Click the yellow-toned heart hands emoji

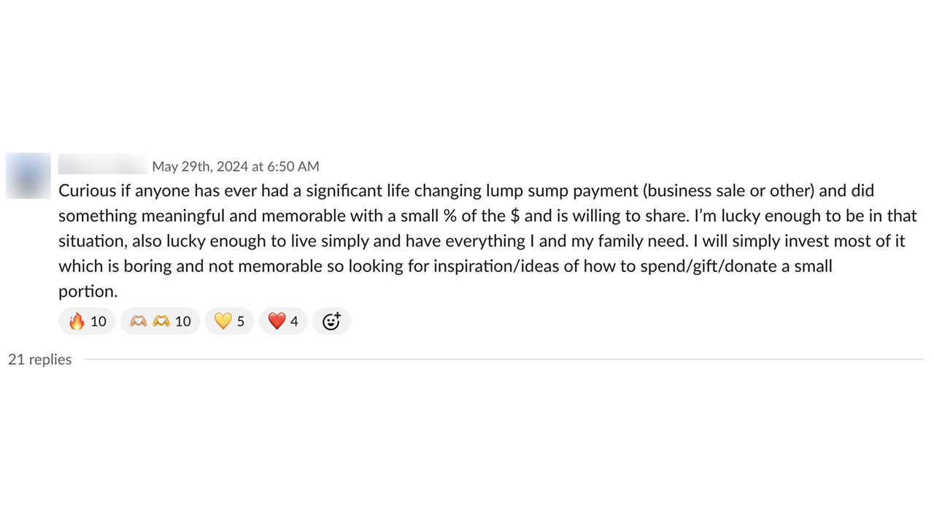(161, 321)
